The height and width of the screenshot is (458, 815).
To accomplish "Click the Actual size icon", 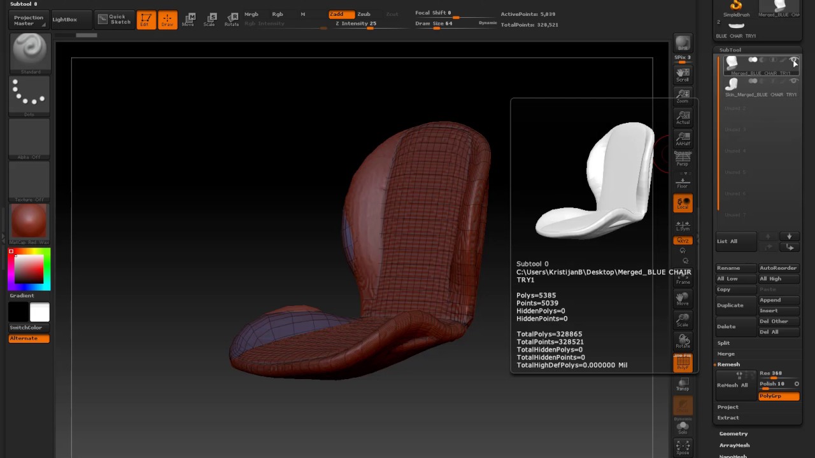I will pos(683,117).
